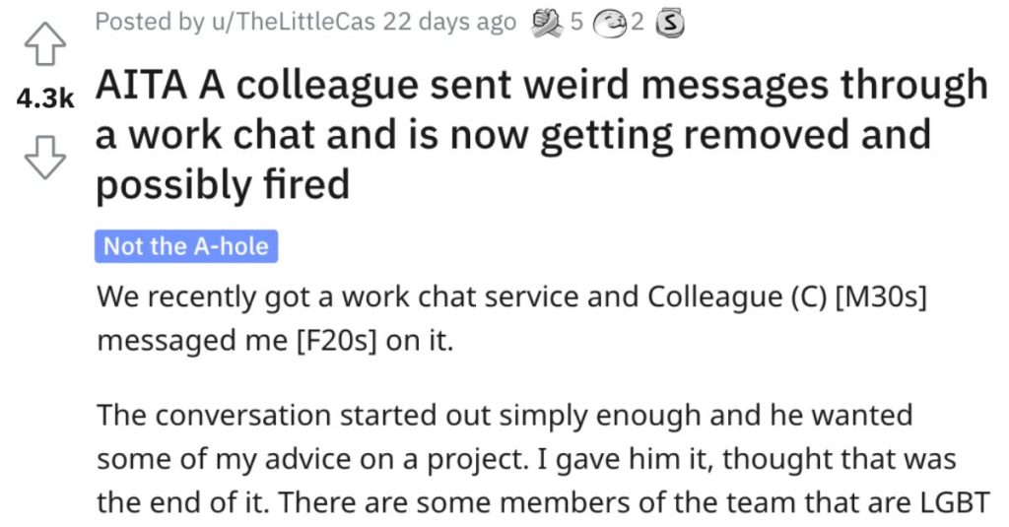
Task: Click the 22 days ago timestamp
Action: [x=449, y=22]
